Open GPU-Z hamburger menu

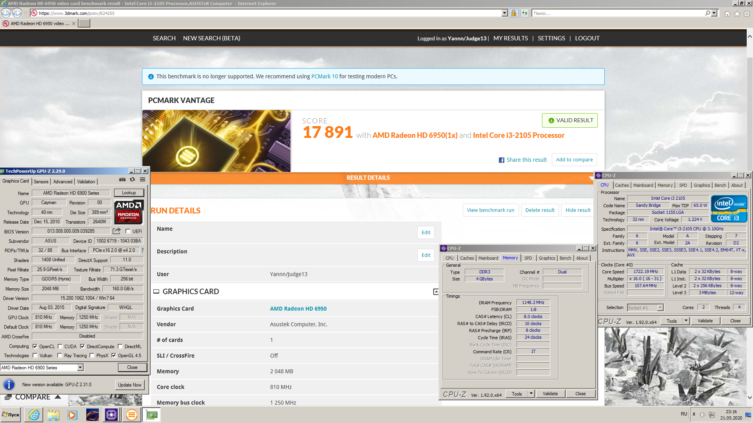pos(143,180)
